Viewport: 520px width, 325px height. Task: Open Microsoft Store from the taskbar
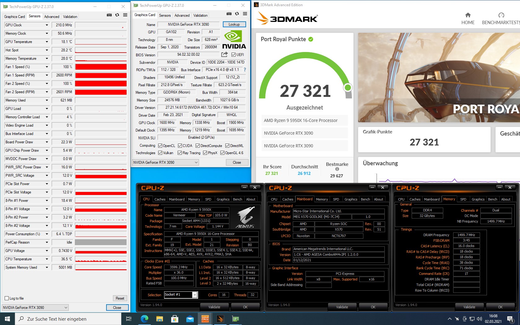point(175,319)
